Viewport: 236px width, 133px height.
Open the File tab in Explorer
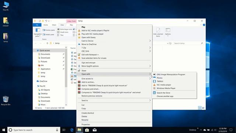tap(37, 25)
